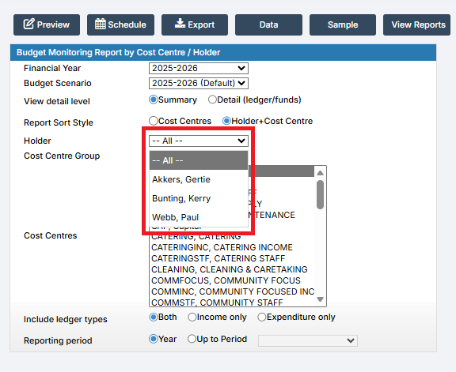Open Schedule with the calendar icon
Viewport: 456px width, 372px height.
click(120, 25)
